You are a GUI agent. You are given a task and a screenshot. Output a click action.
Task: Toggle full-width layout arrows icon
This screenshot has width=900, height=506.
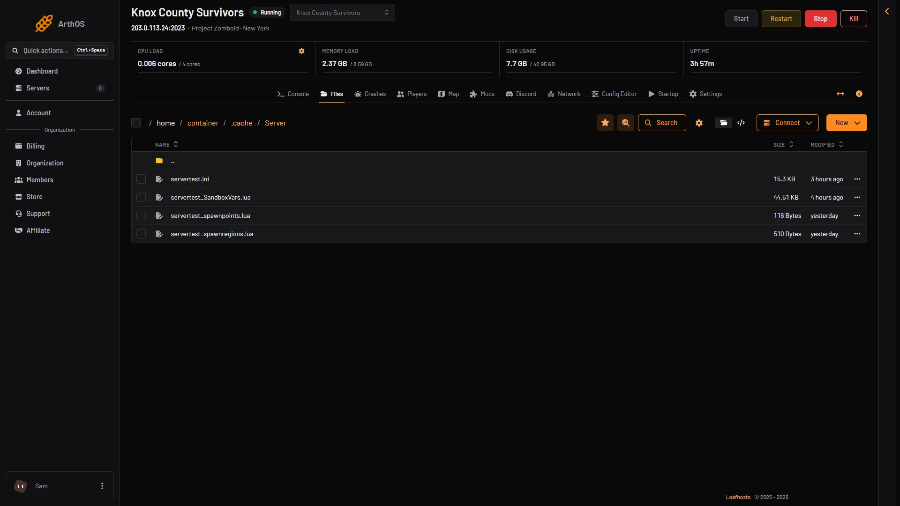(x=840, y=94)
